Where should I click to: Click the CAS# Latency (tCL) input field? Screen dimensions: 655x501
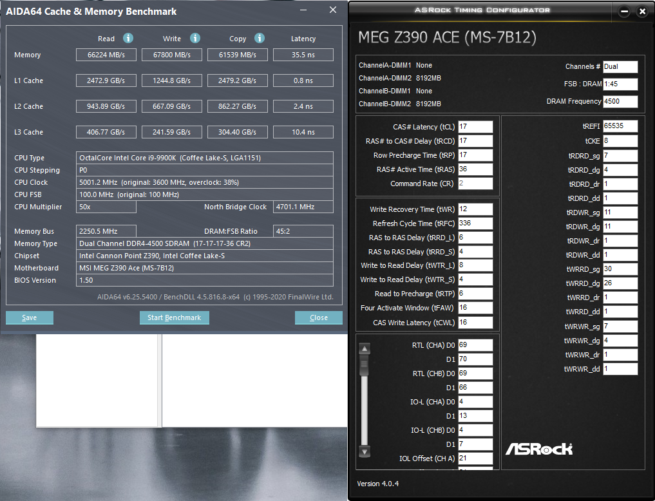coord(475,126)
